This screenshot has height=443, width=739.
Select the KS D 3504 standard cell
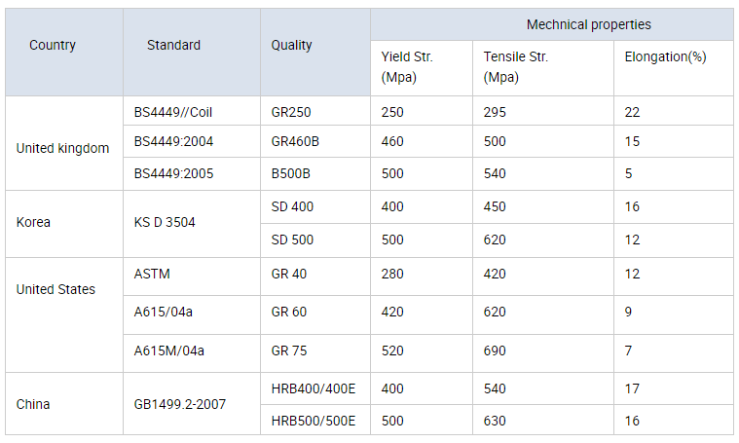click(x=192, y=224)
